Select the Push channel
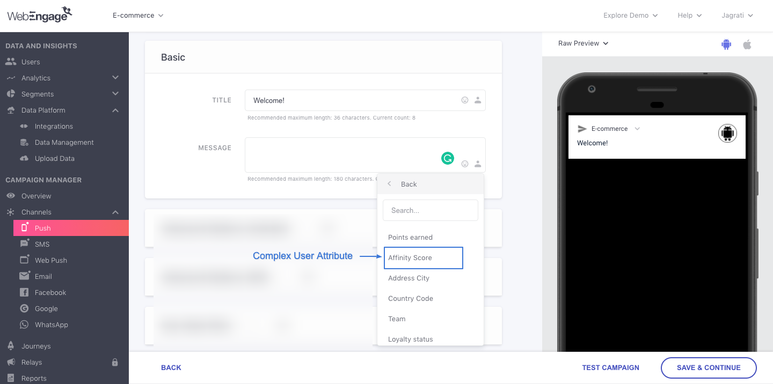This screenshot has height=384, width=773. pos(71,228)
